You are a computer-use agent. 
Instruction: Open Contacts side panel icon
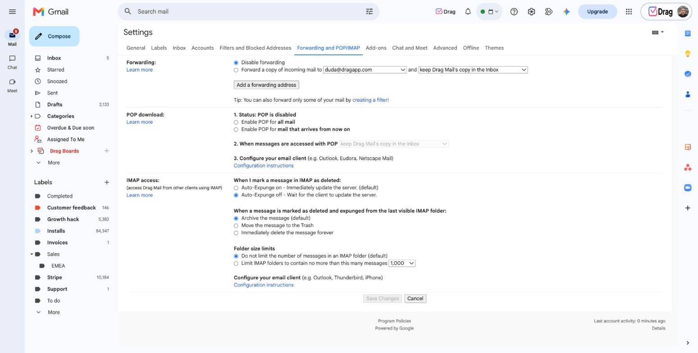[x=688, y=94]
